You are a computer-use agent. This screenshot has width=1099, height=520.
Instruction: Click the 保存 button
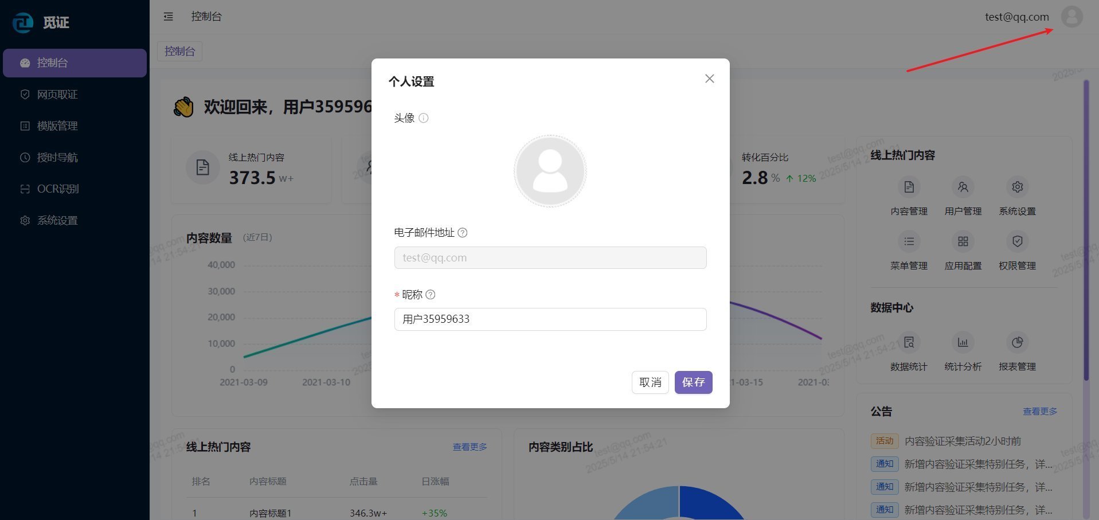click(x=693, y=382)
